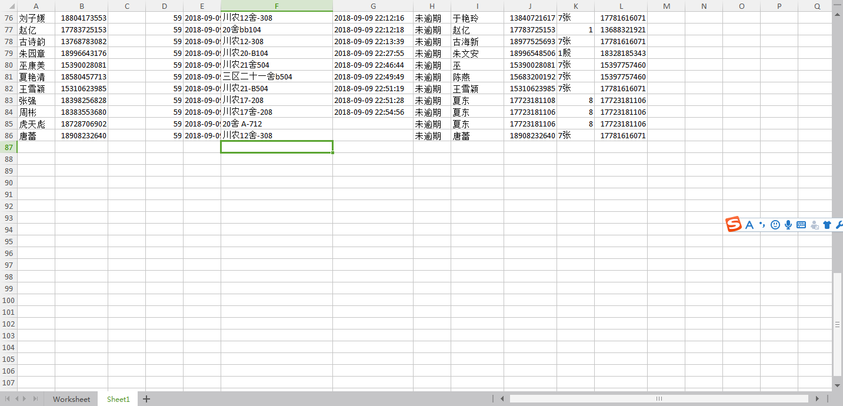Click the last sheet navigation arrow
The width and height of the screenshot is (843, 406).
(x=35, y=399)
